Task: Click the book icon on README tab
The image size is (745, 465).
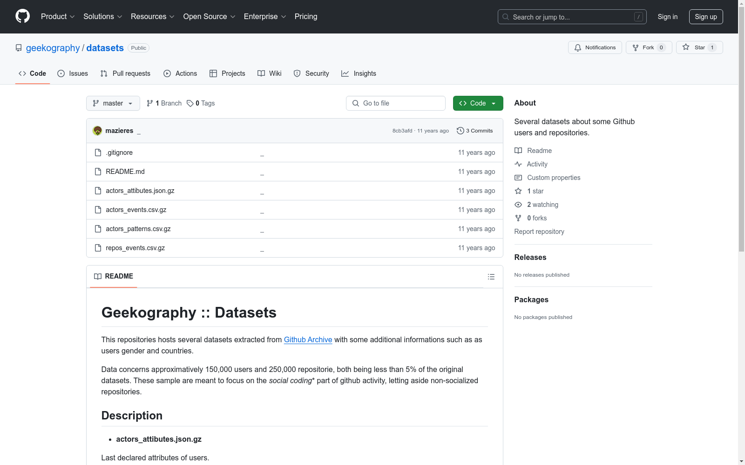Action: [x=98, y=276]
